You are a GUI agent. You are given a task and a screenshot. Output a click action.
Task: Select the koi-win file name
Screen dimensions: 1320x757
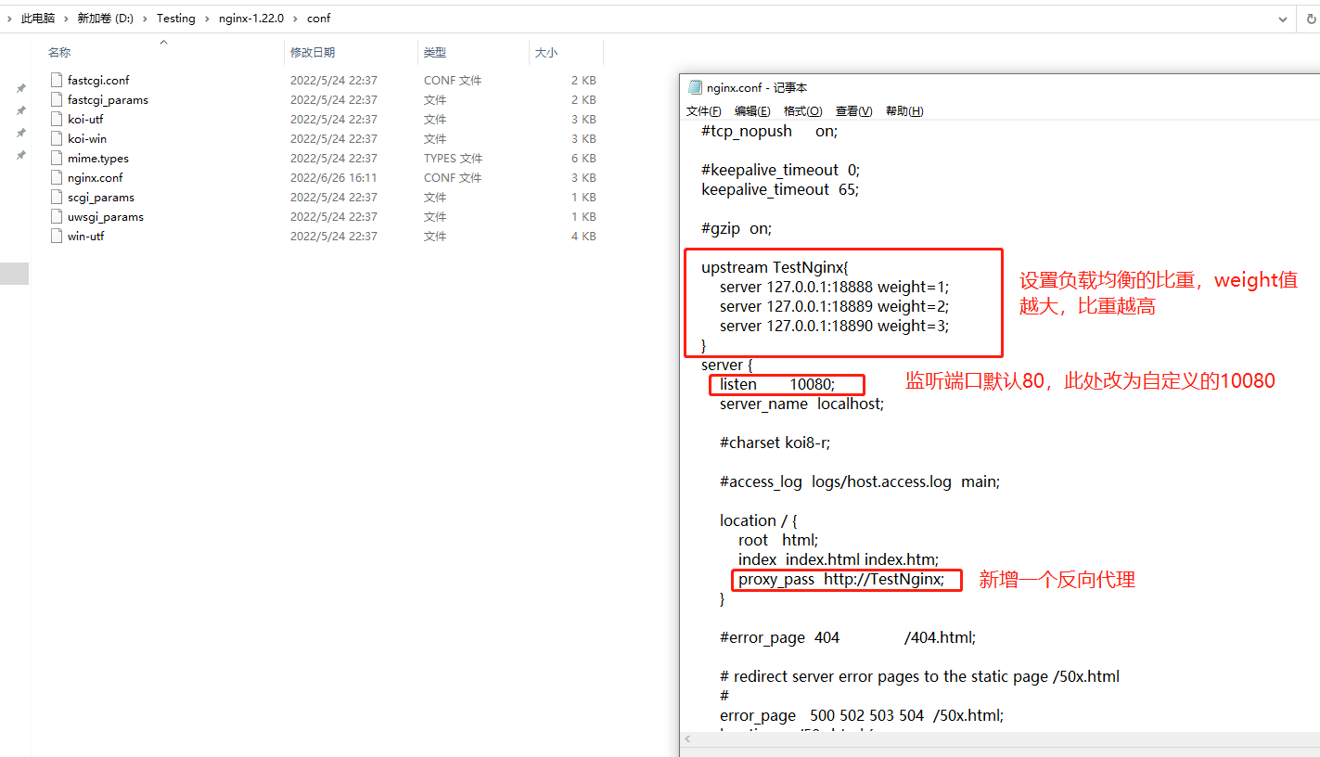point(87,139)
